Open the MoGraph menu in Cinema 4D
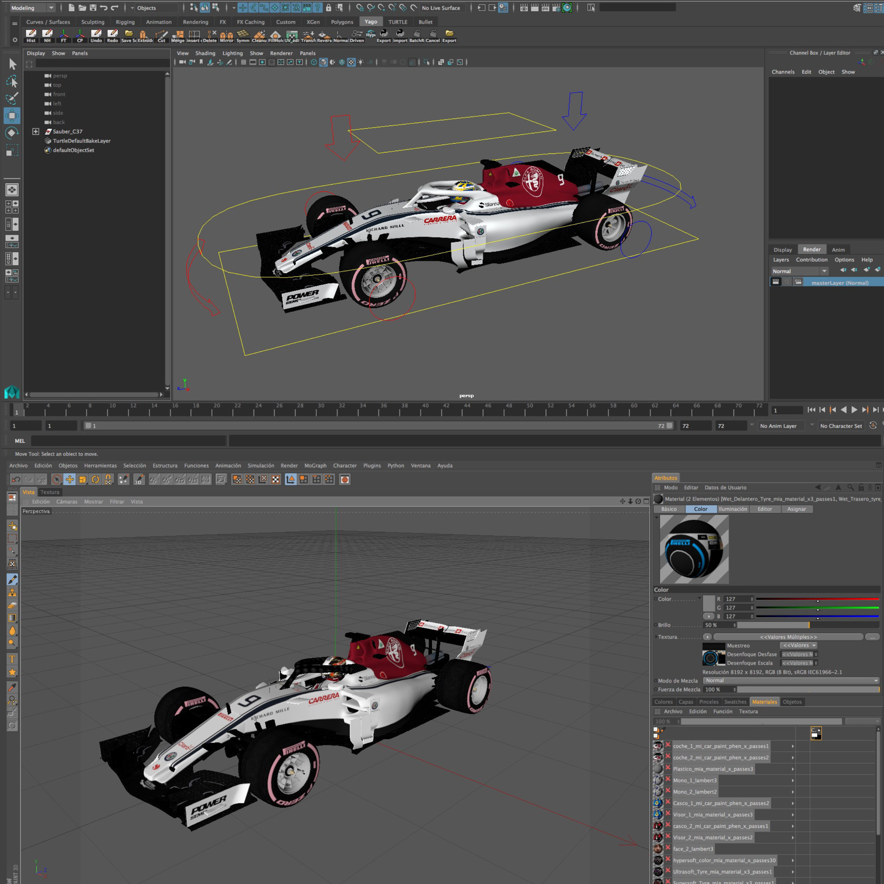This screenshot has width=884, height=884. click(x=315, y=465)
